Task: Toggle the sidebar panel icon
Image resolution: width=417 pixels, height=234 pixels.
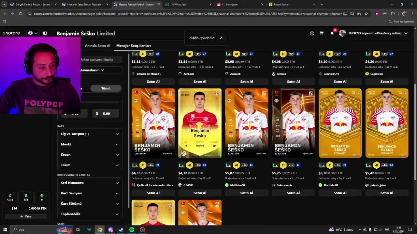Action: (45, 33)
